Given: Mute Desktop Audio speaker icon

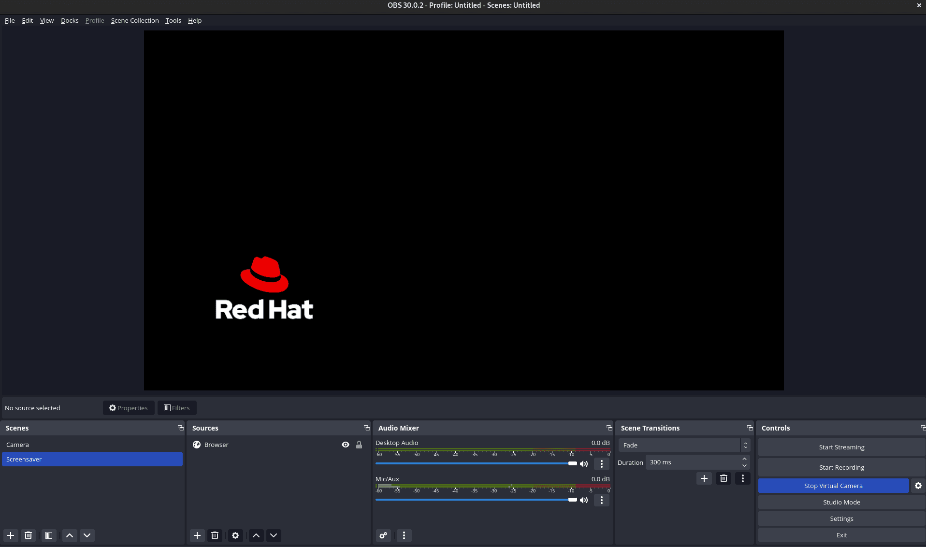Looking at the screenshot, I should [x=584, y=464].
